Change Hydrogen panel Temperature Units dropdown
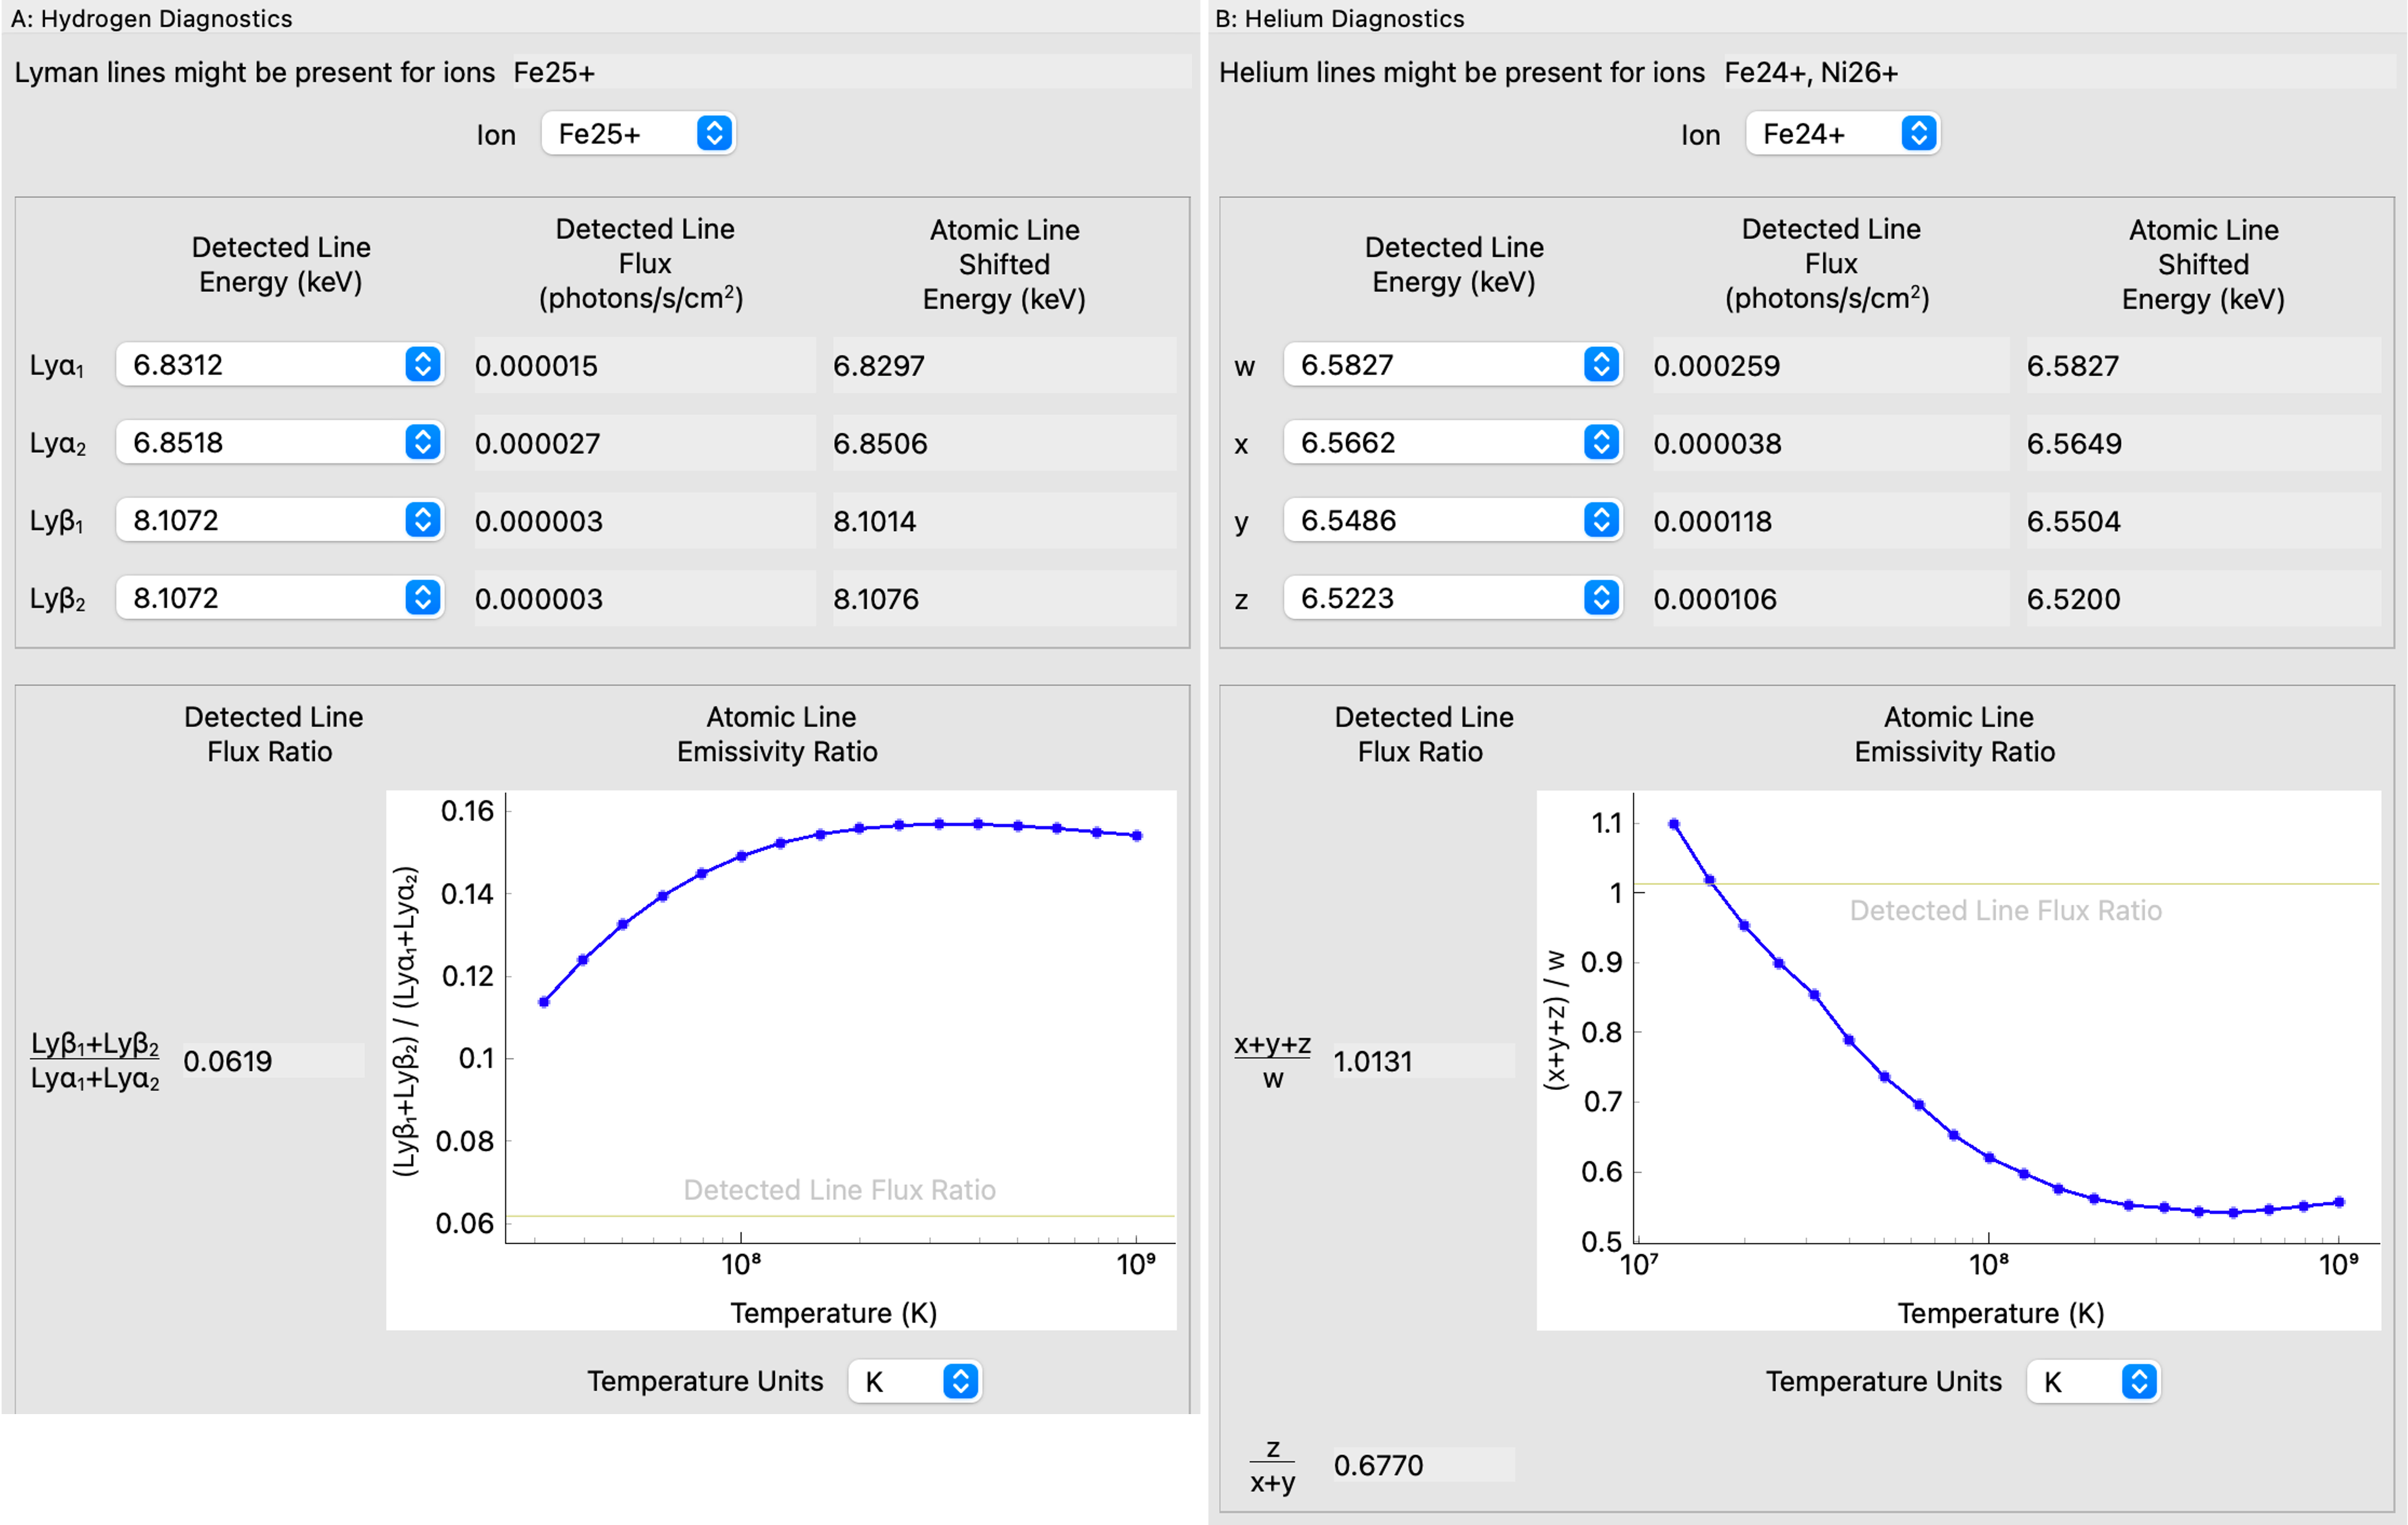This screenshot has width=2408, height=1525. 915,1381
